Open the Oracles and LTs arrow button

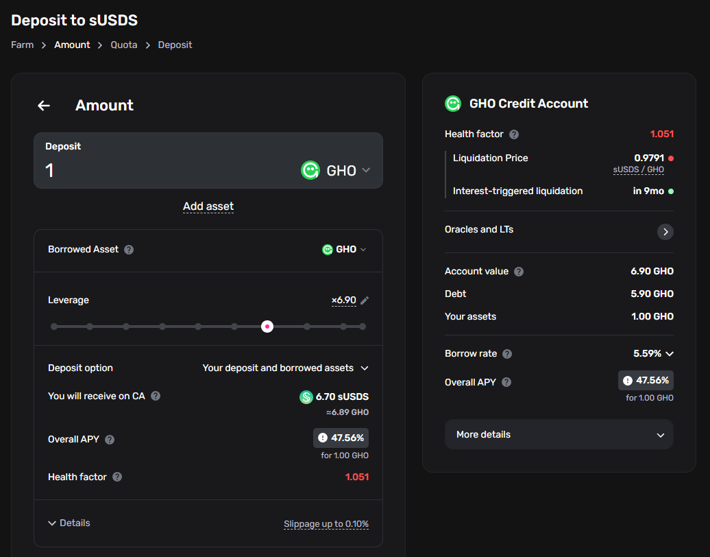pos(665,232)
